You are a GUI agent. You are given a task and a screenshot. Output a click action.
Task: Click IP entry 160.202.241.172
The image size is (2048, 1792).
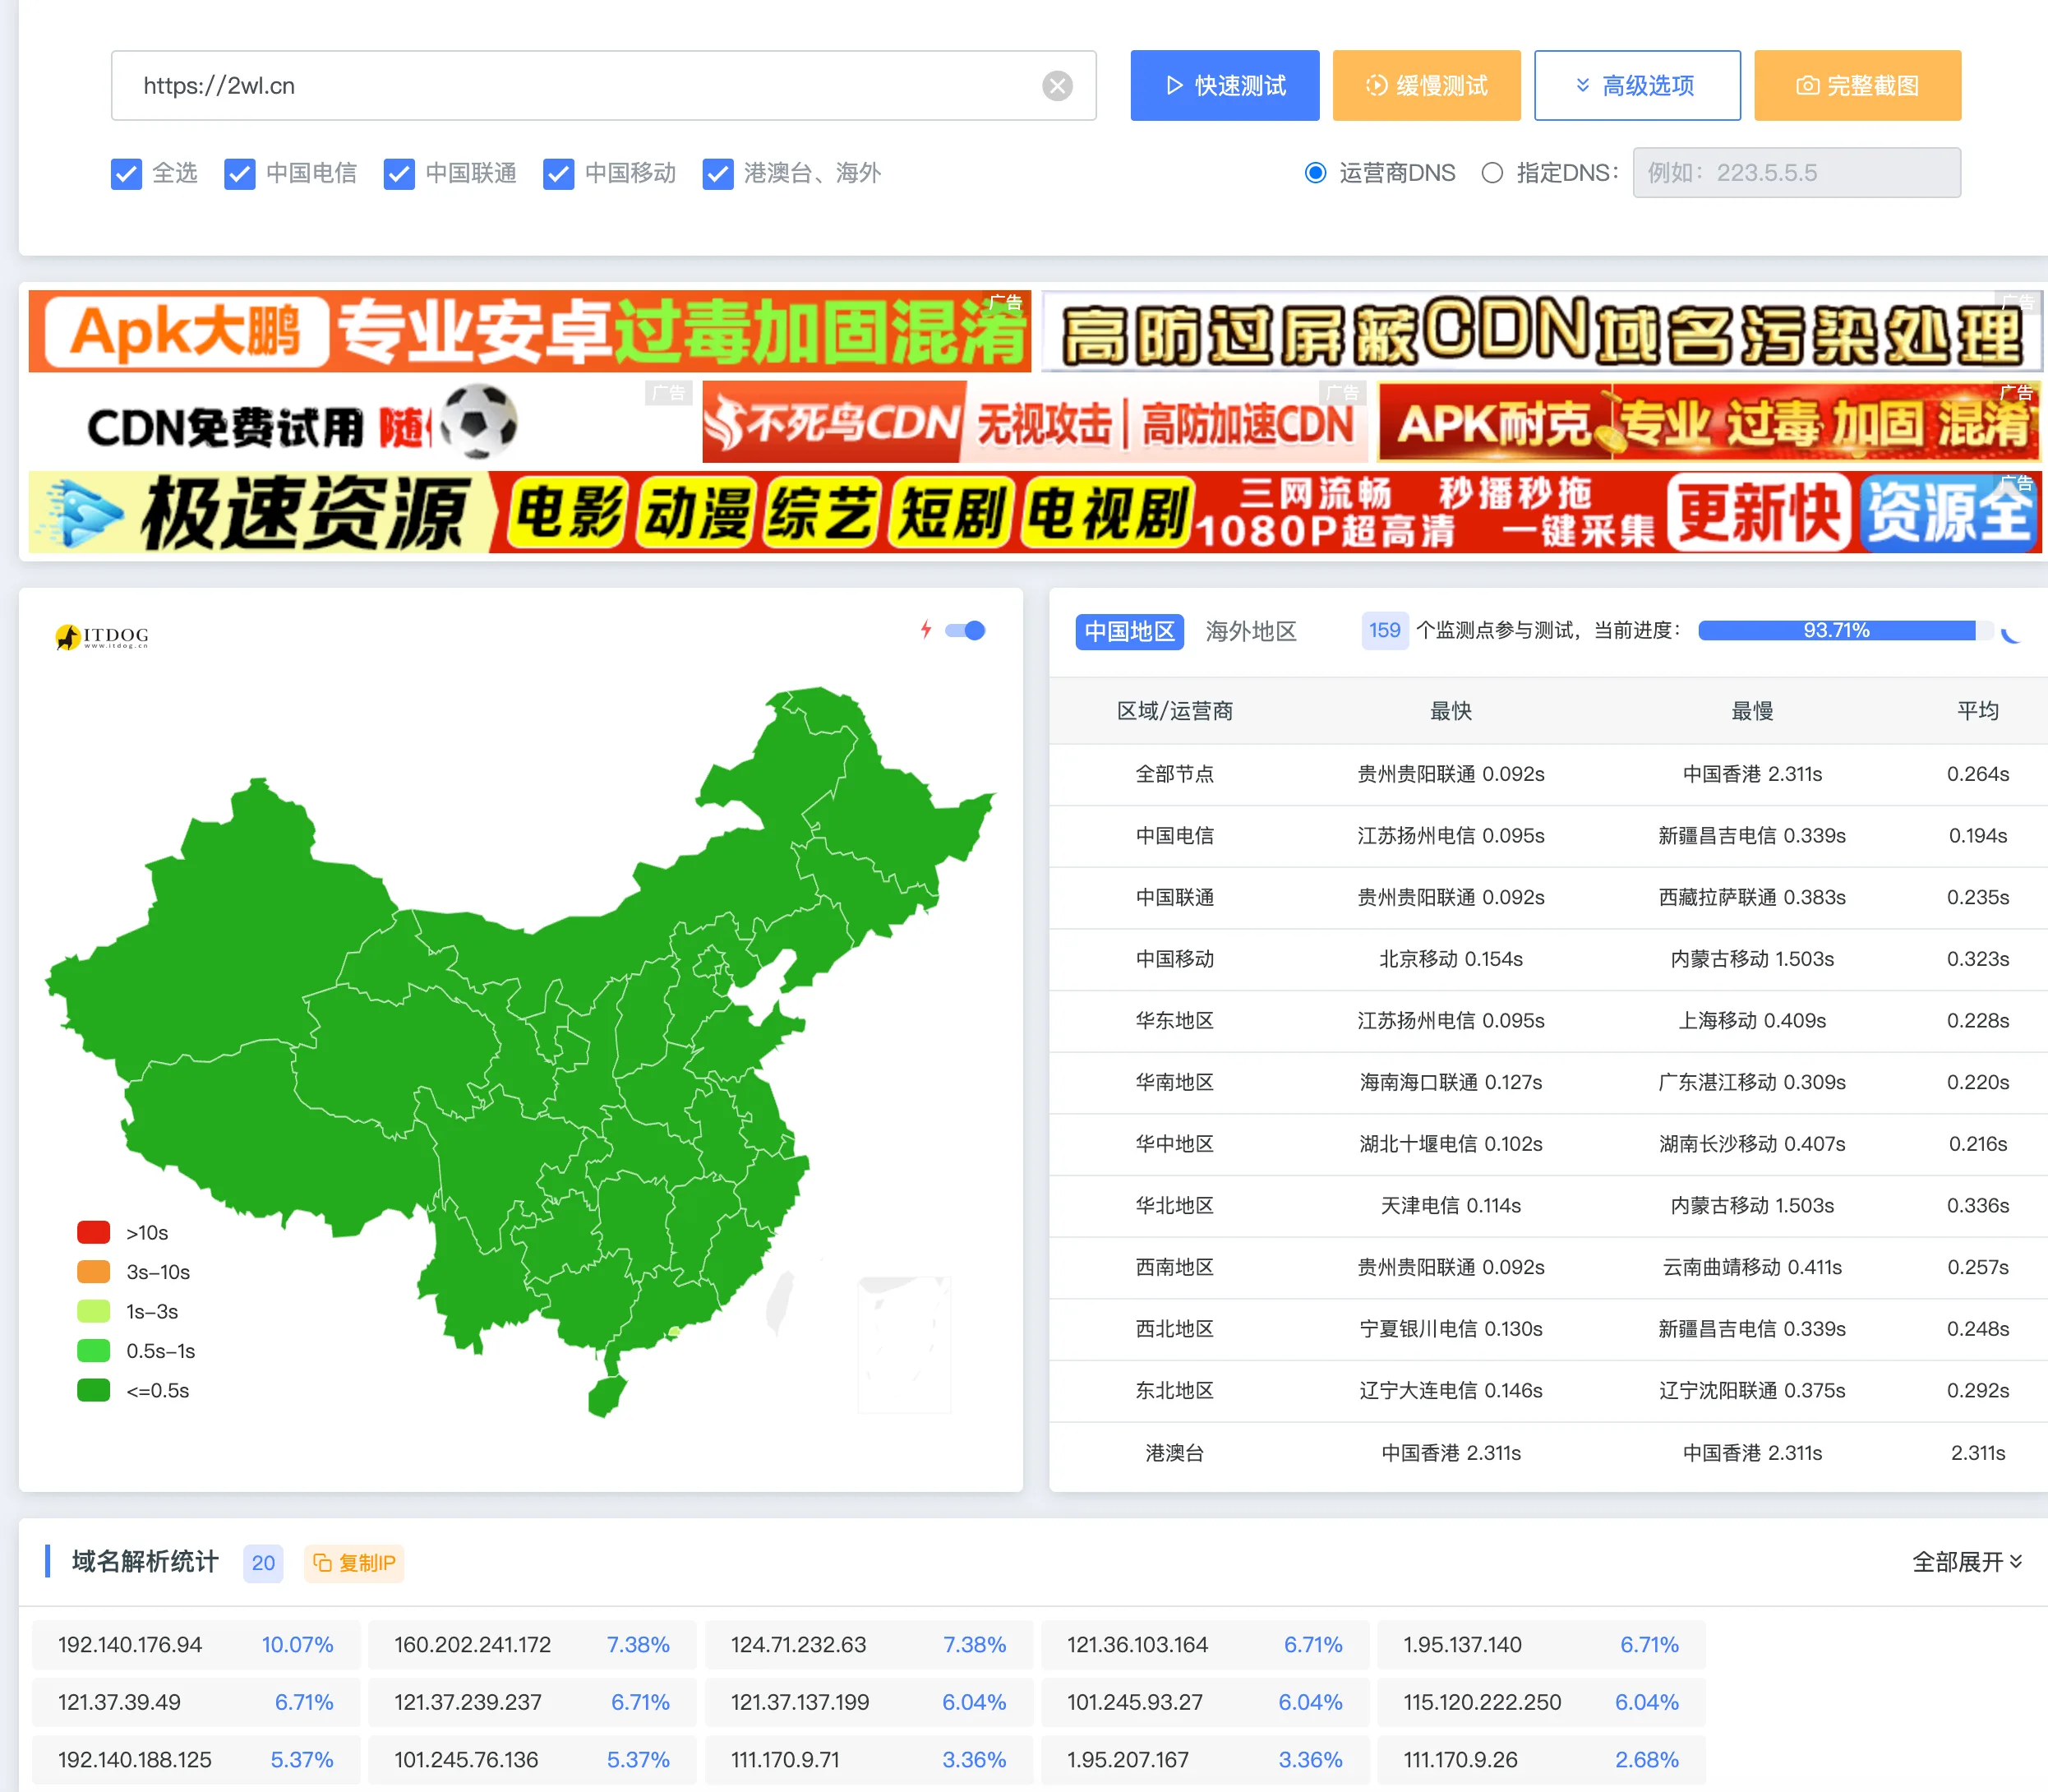pos(532,1645)
